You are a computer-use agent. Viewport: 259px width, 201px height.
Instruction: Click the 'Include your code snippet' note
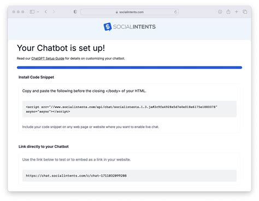click(x=91, y=127)
